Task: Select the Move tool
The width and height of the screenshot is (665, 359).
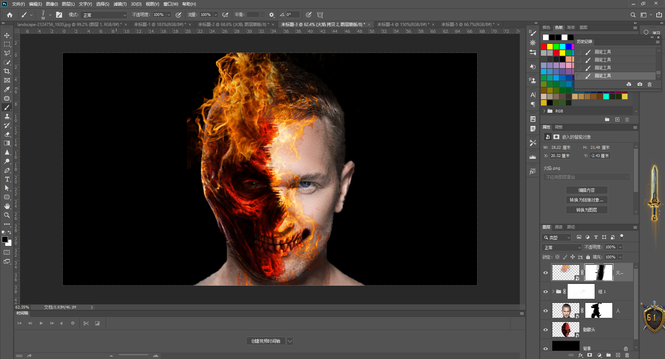Action: (x=7, y=35)
